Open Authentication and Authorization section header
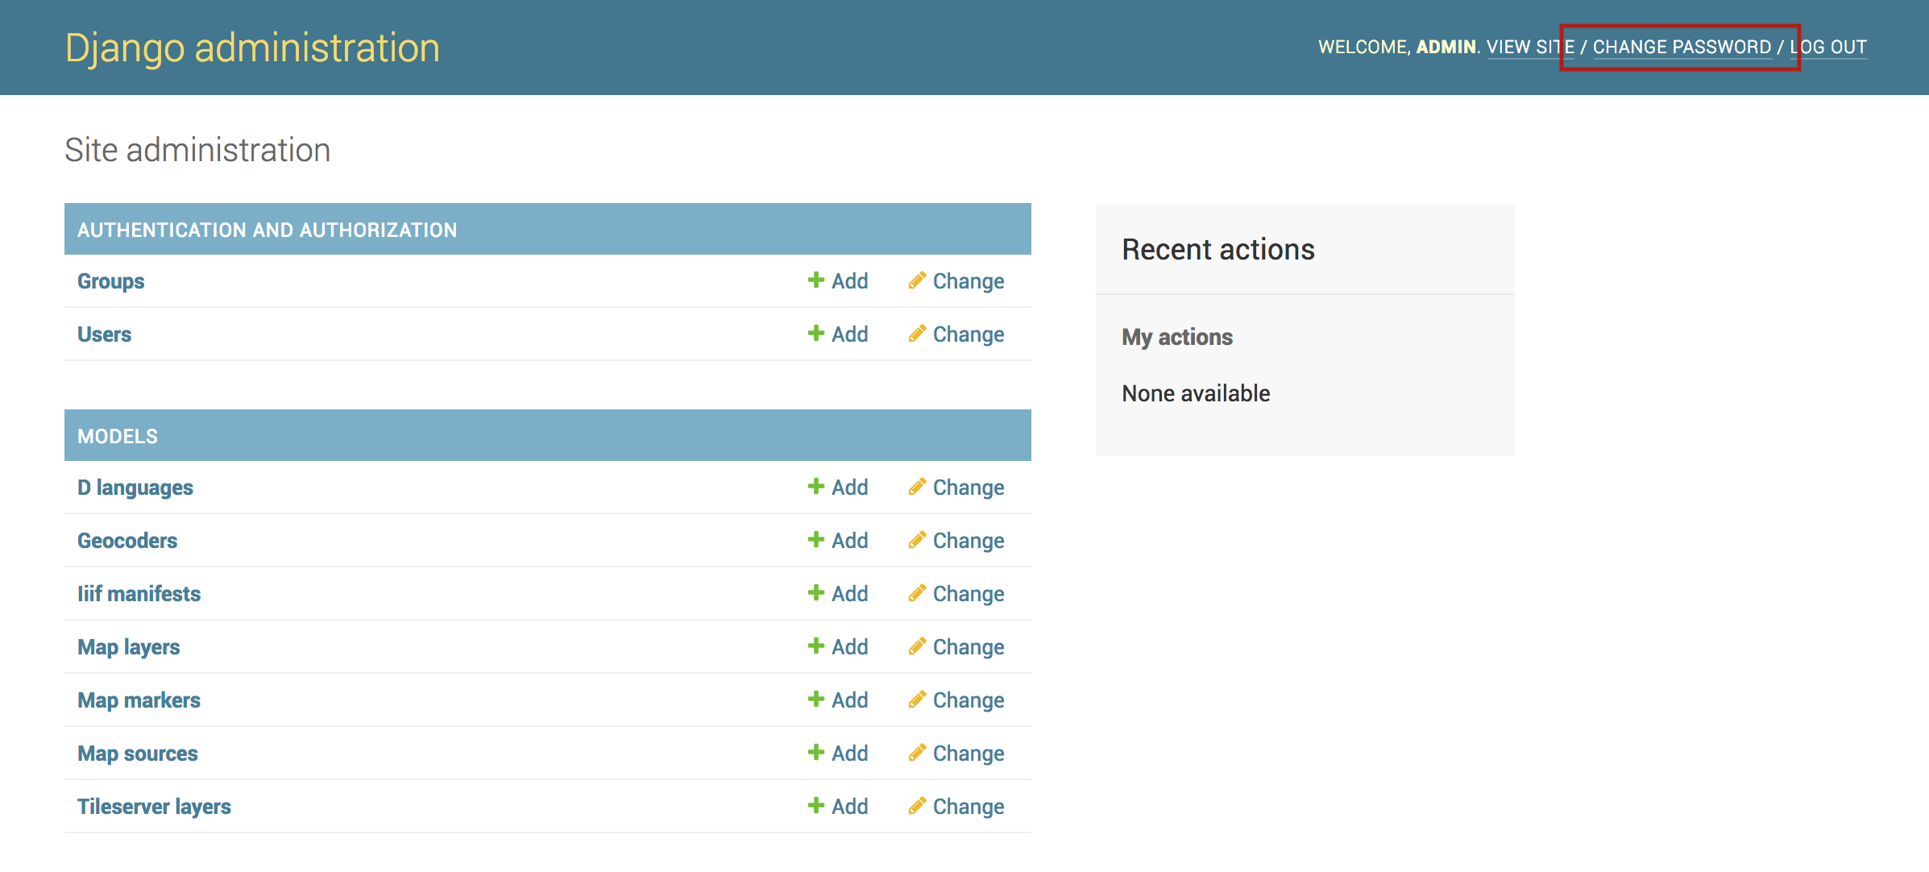This screenshot has height=872, width=1929. click(x=548, y=230)
